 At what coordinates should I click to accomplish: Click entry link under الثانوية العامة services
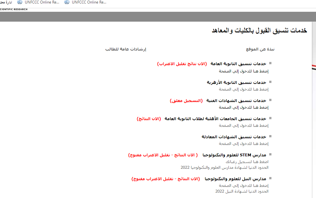tap(243, 71)
